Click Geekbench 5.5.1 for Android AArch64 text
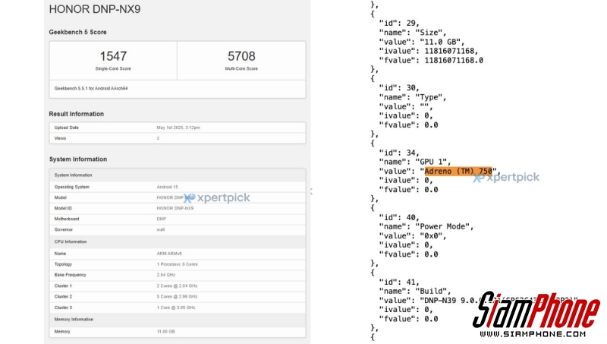This screenshot has height=344, width=607. tap(91, 88)
